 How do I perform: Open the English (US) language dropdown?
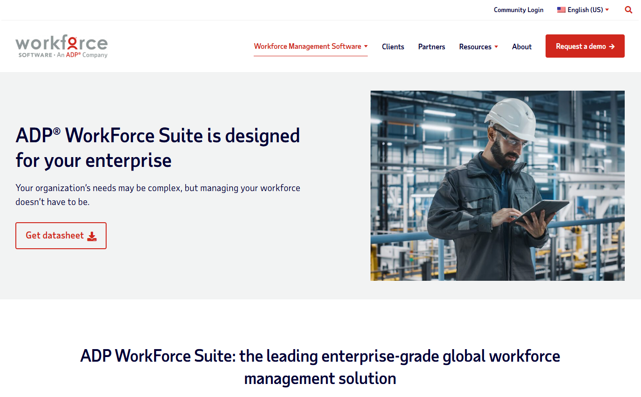tap(583, 10)
